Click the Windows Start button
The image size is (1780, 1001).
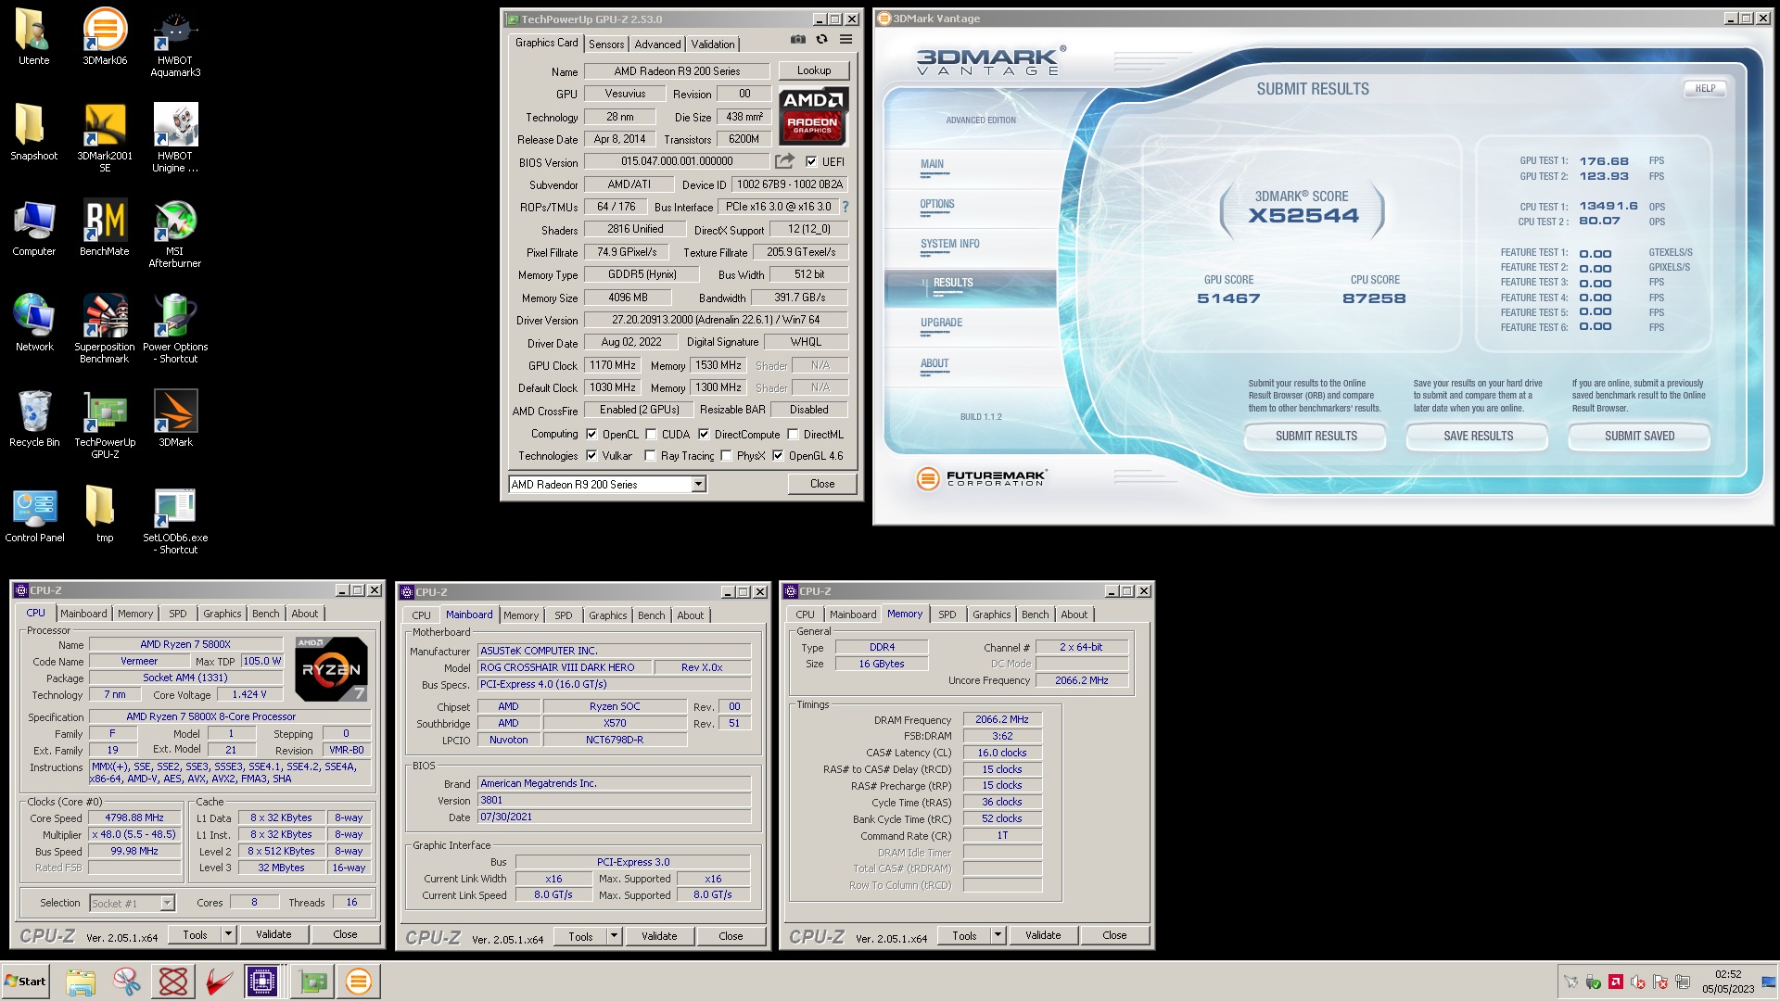[x=26, y=982]
